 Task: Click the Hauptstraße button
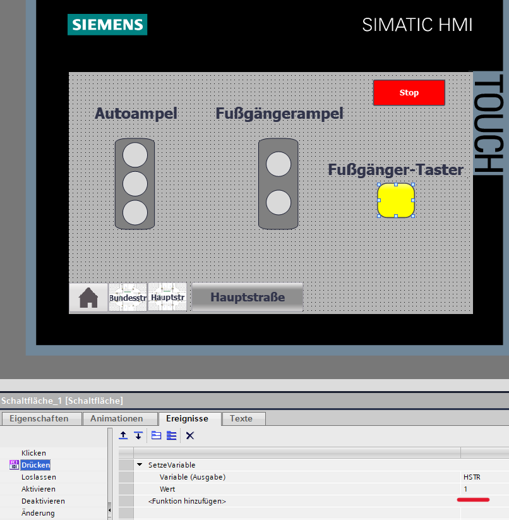(x=248, y=297)
